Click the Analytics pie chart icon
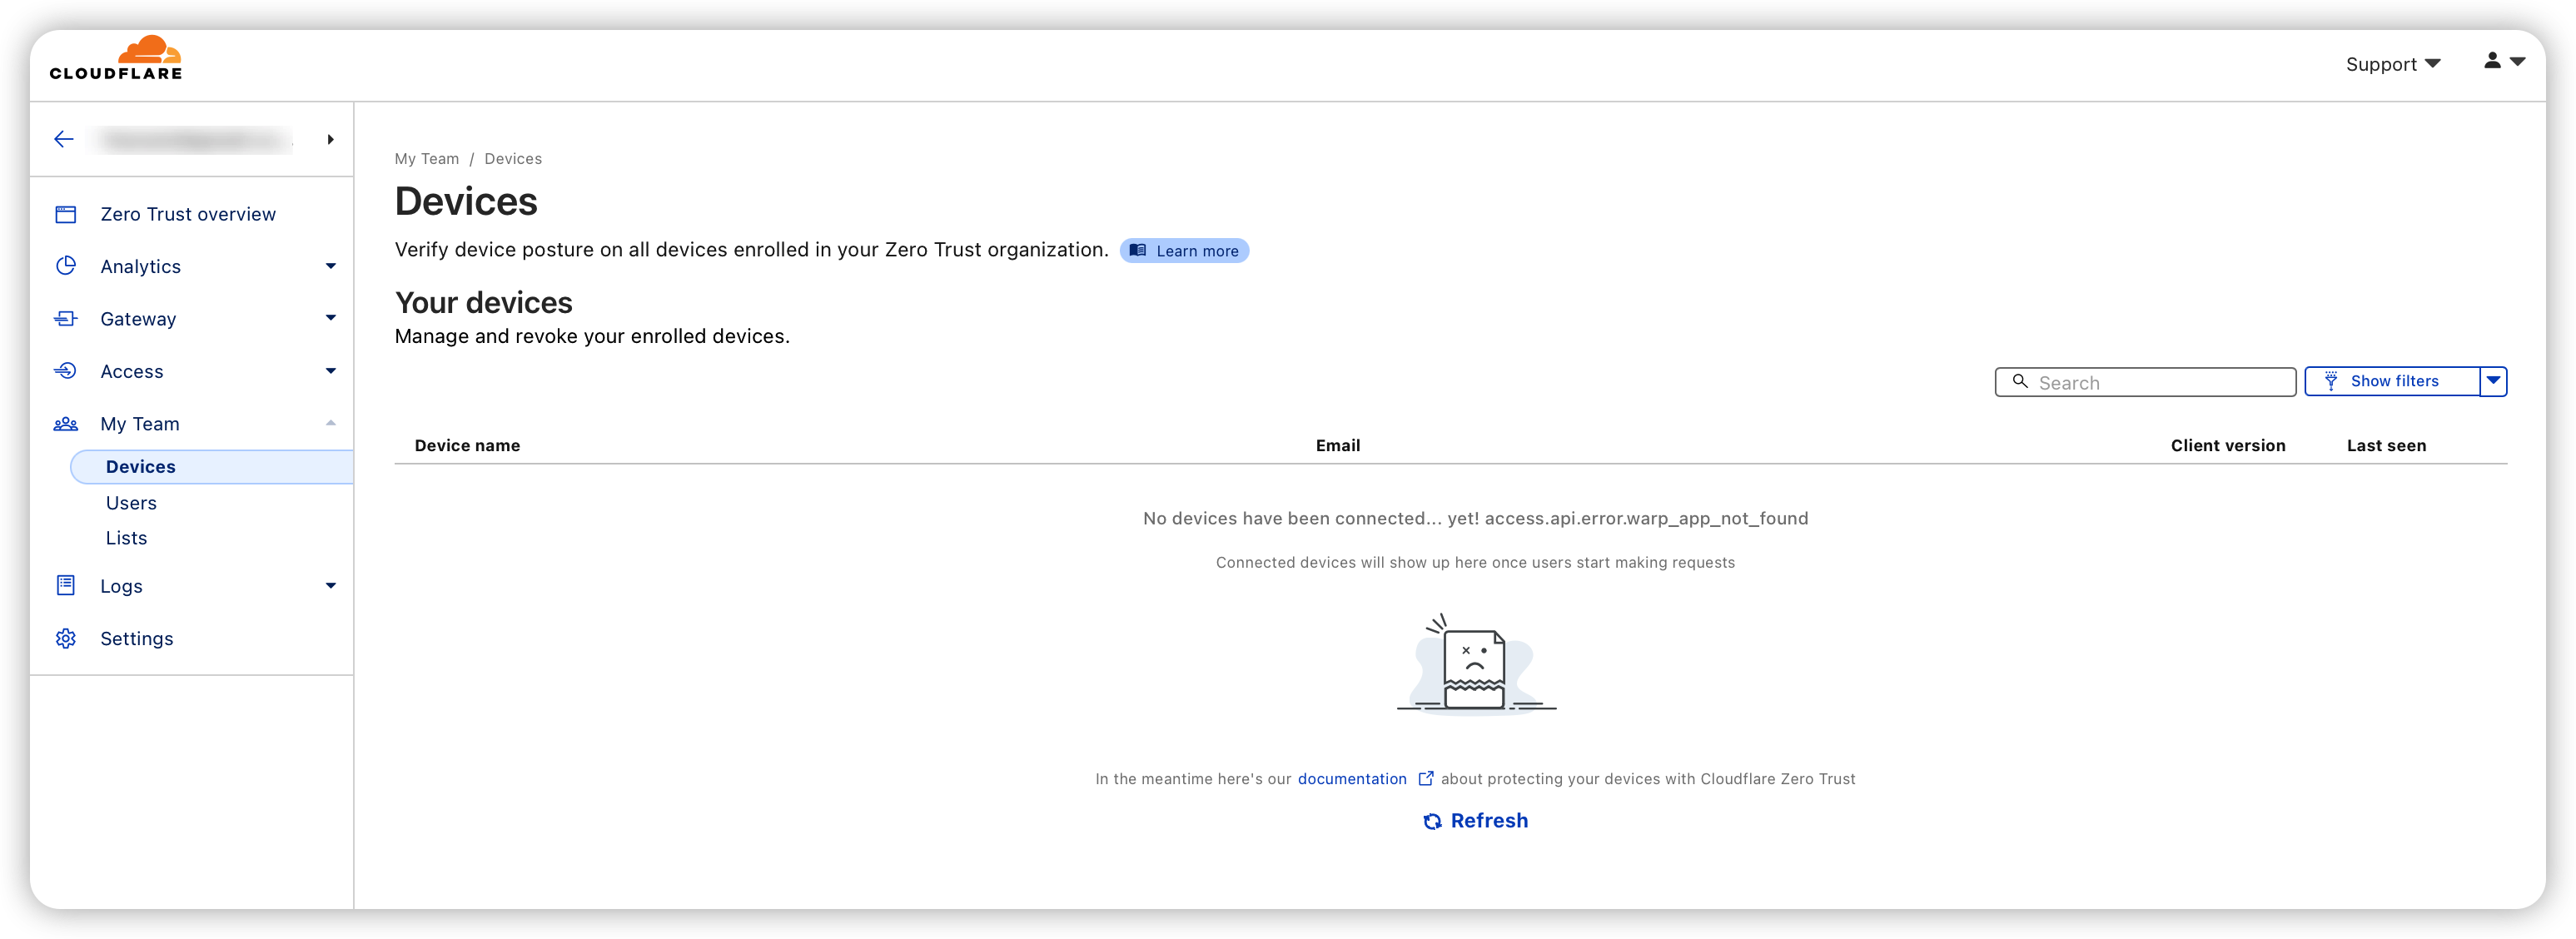The width and height of the screenshot is (2576, 939). 66,266
